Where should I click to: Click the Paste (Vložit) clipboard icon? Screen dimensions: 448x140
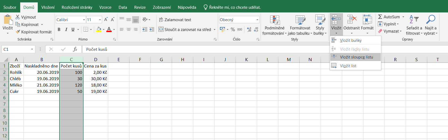click(8, 20)
